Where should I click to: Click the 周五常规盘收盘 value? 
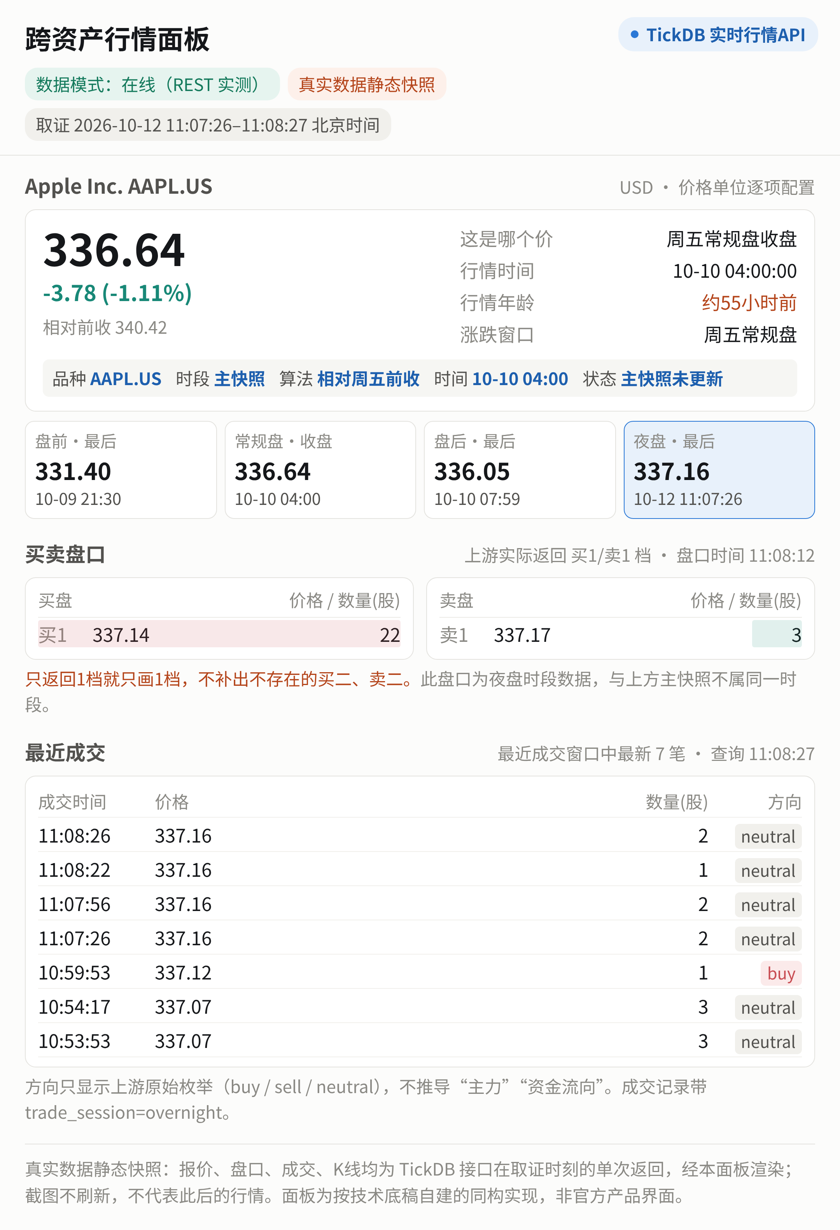(x=731, y=239)
